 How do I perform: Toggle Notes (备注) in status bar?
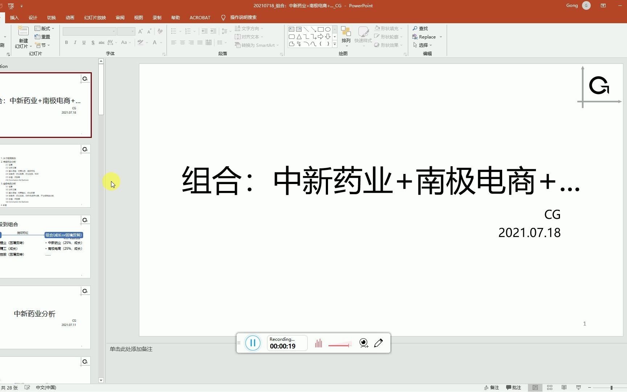coord(492,388)
